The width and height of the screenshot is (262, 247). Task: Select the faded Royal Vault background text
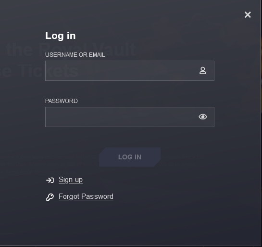pos(71,50)
